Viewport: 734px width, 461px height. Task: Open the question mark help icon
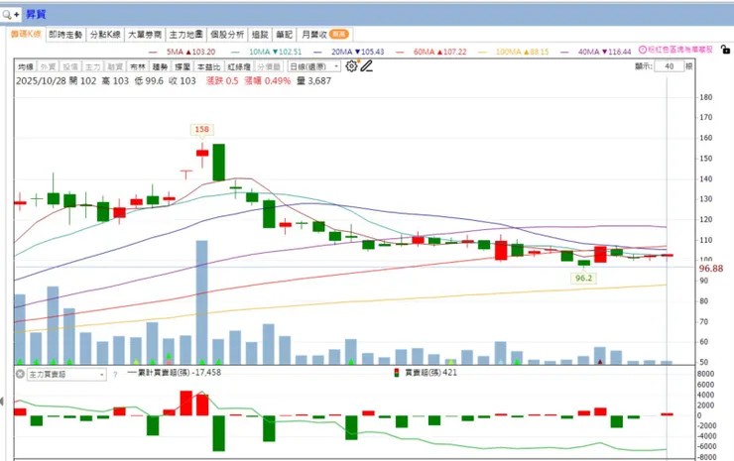[x=115, y=375]
